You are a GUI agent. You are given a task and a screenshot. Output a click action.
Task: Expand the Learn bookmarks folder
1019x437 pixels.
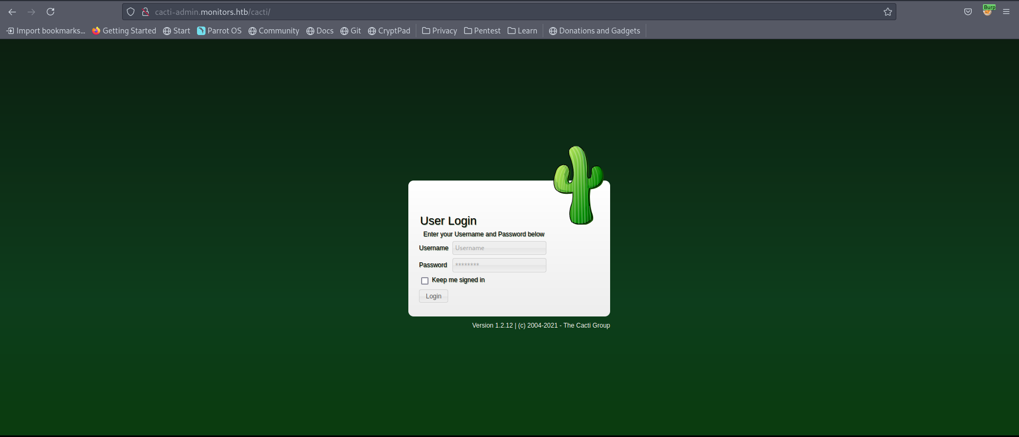tap(522, 31)
